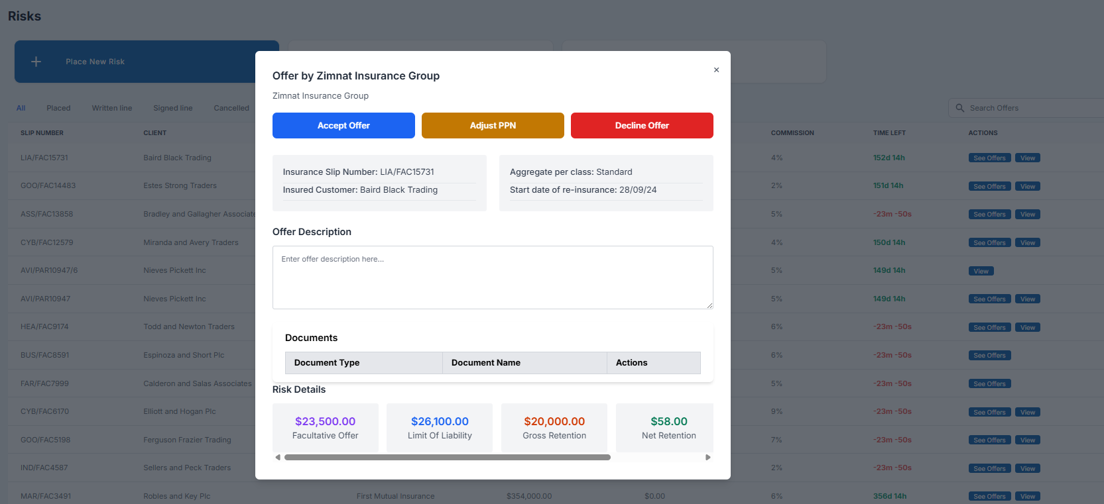The image size is (1104, 504).
Task: Select the All risks tab
Action: (x=21, y=108)
